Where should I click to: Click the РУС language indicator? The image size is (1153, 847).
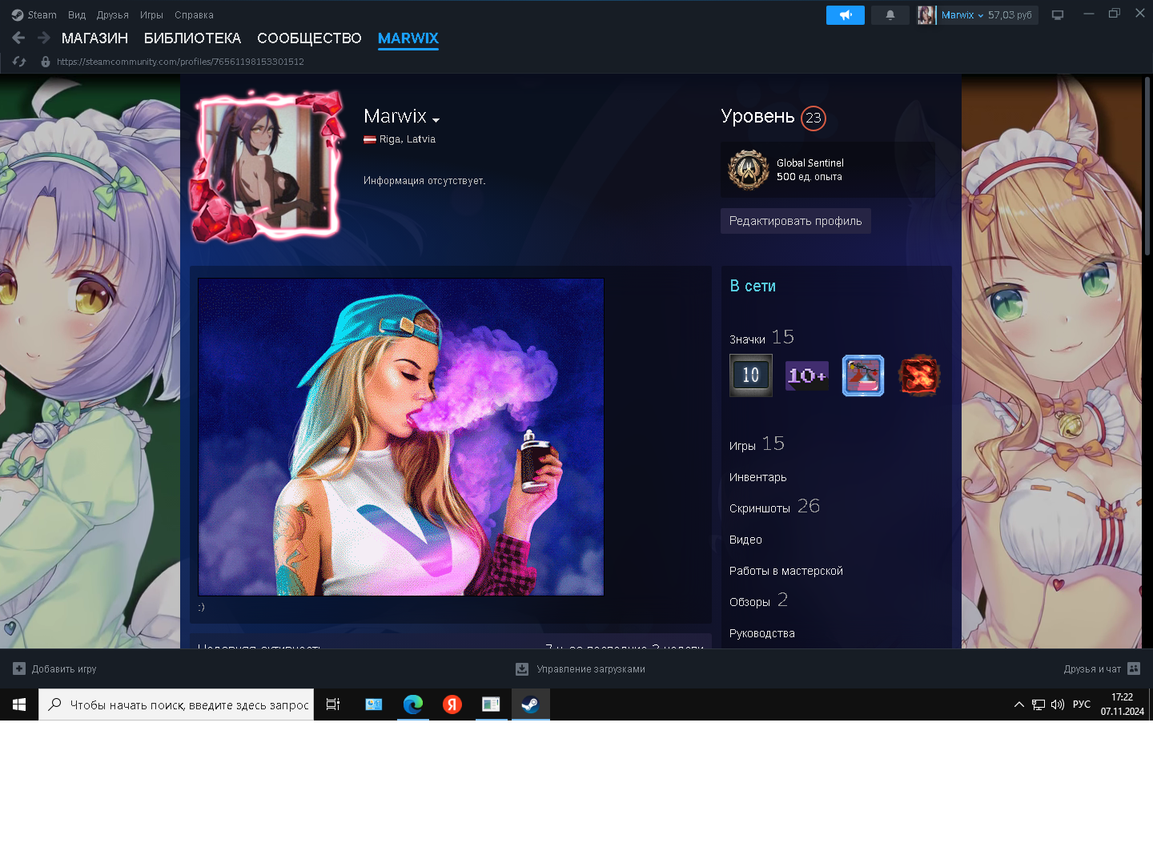pos(1082,704)
